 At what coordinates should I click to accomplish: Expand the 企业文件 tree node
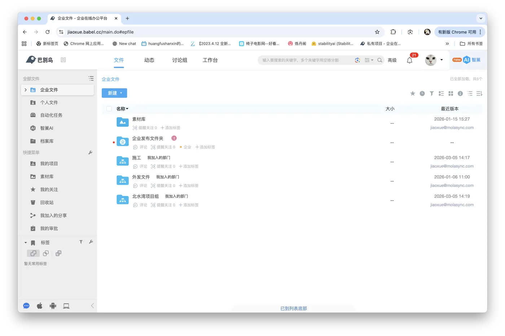pyautogui.click(x=25, y=90)
